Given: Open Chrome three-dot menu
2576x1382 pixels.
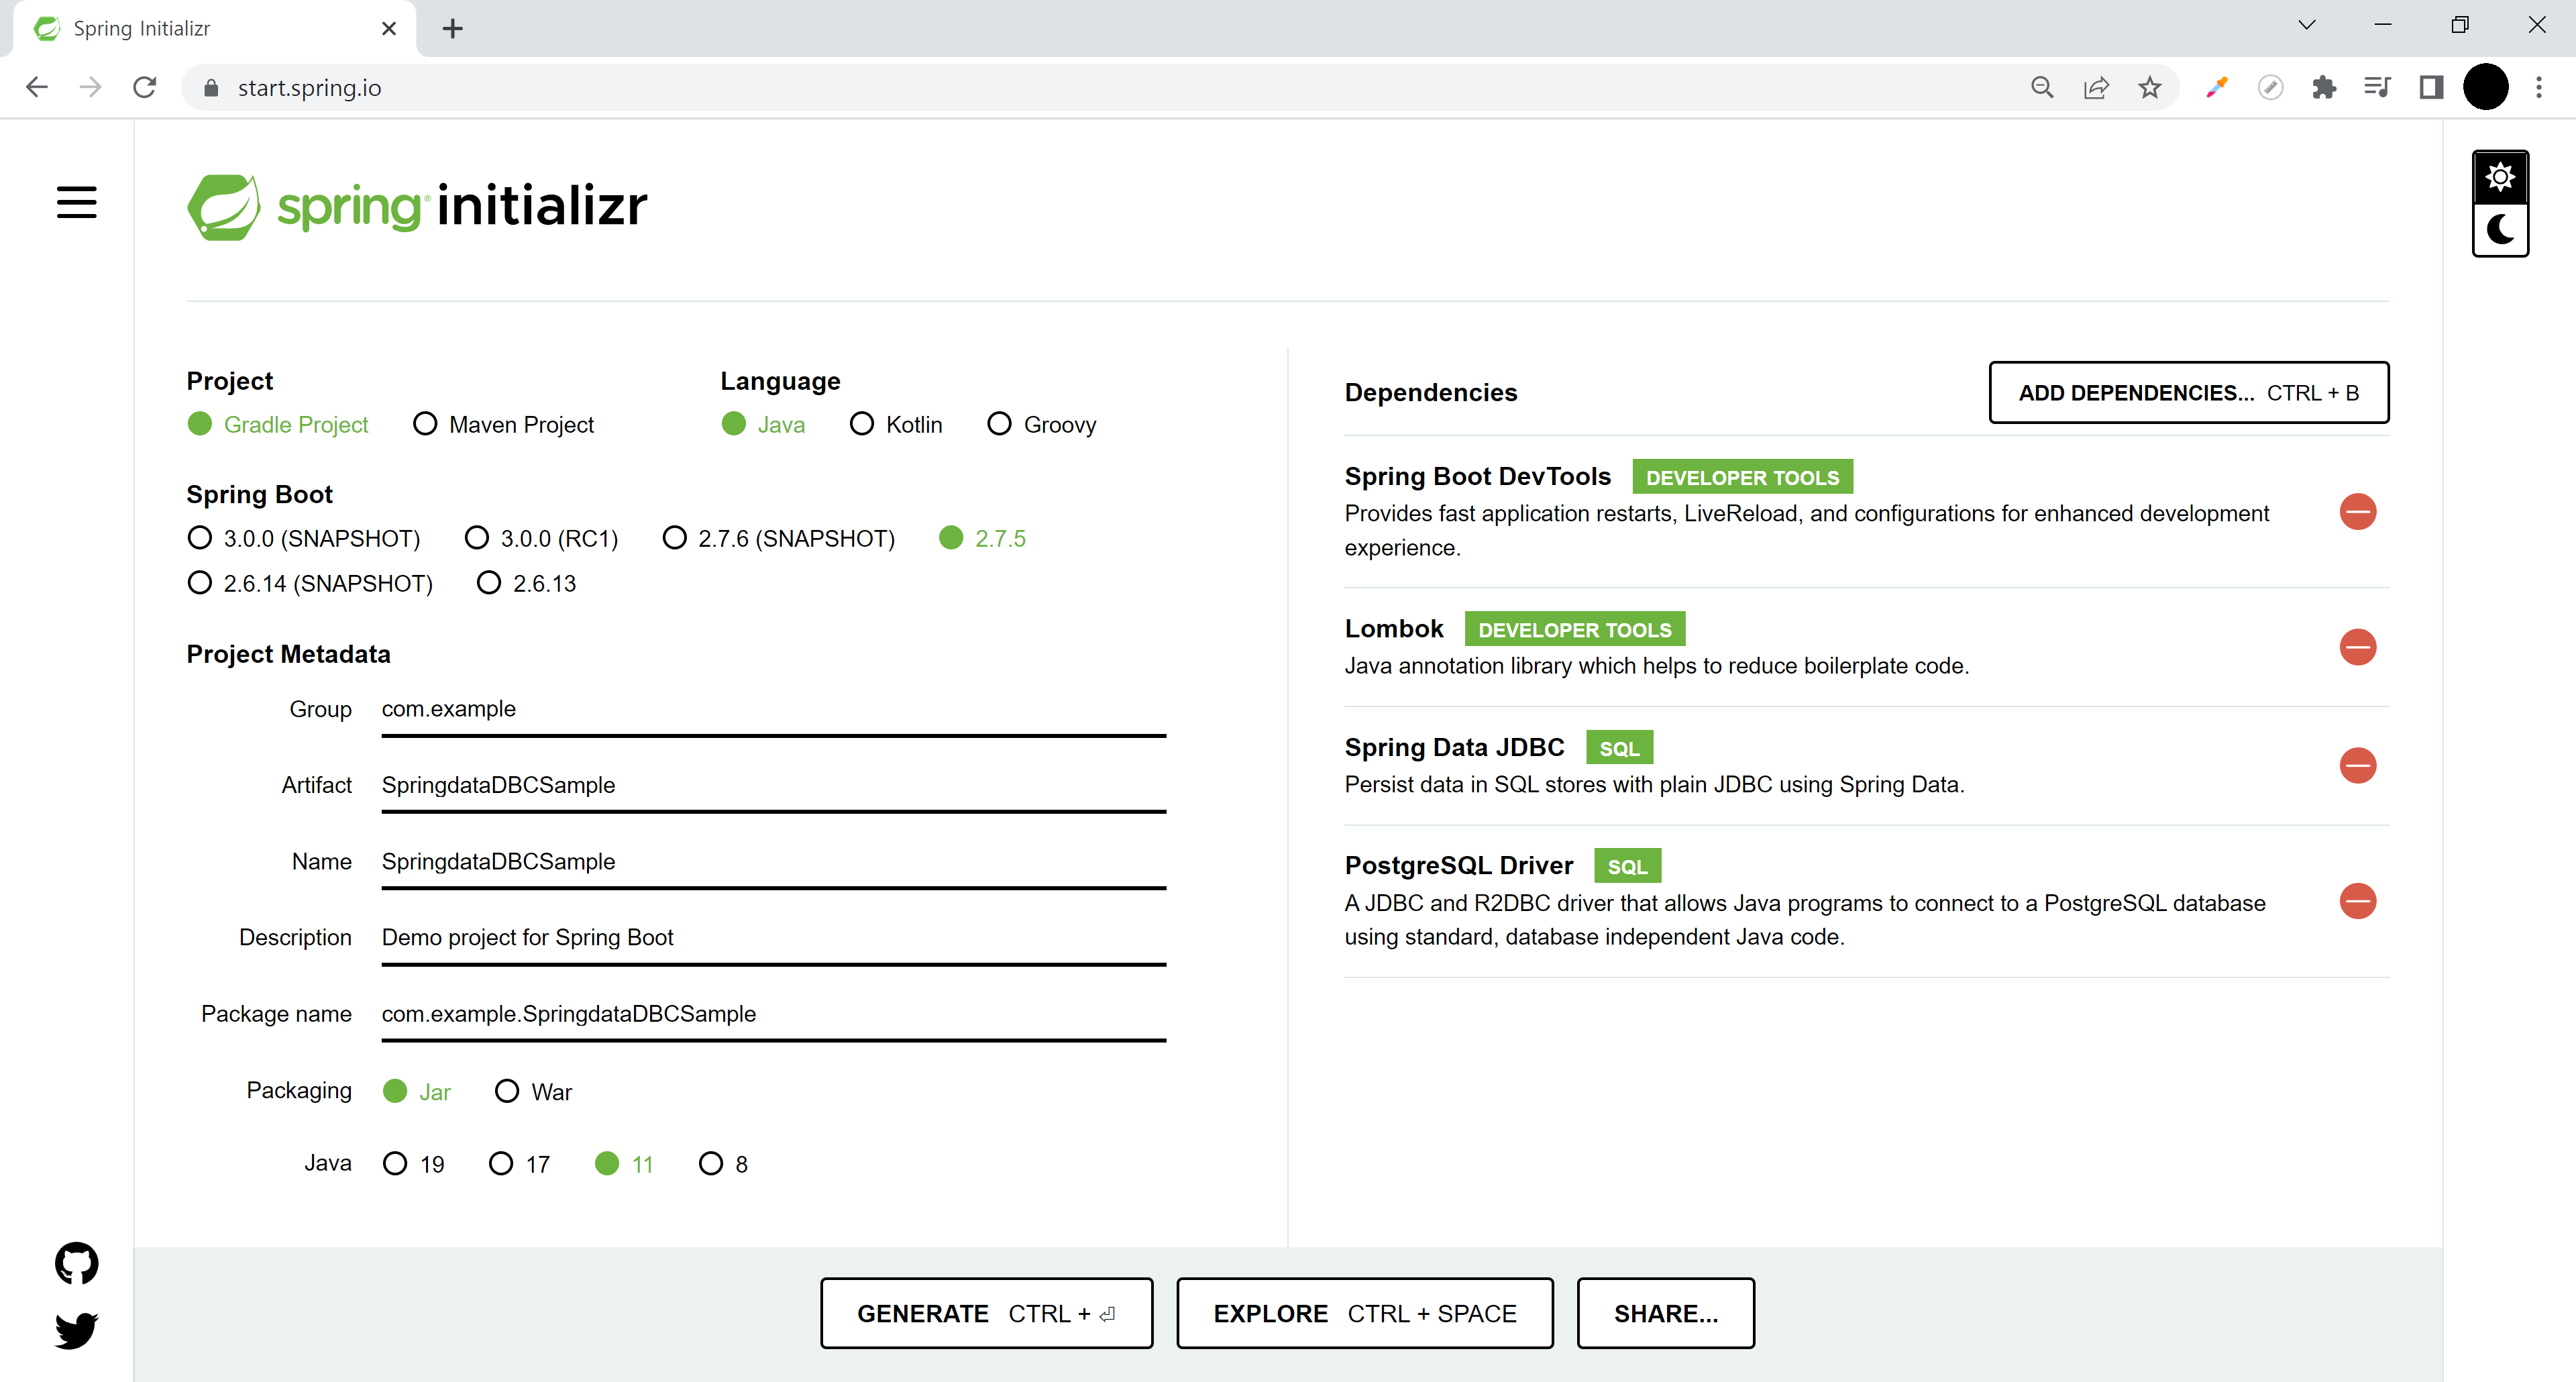Looking at the screenshot, I should pyautogui.click(x=2538, y=88).
